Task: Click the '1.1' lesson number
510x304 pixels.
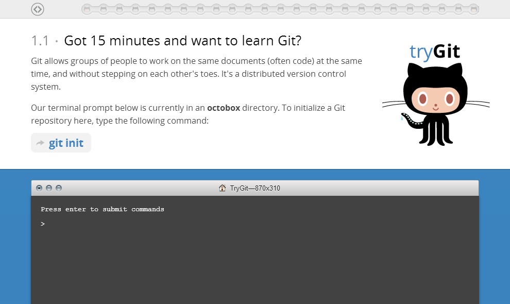Action: click(40, 41)
